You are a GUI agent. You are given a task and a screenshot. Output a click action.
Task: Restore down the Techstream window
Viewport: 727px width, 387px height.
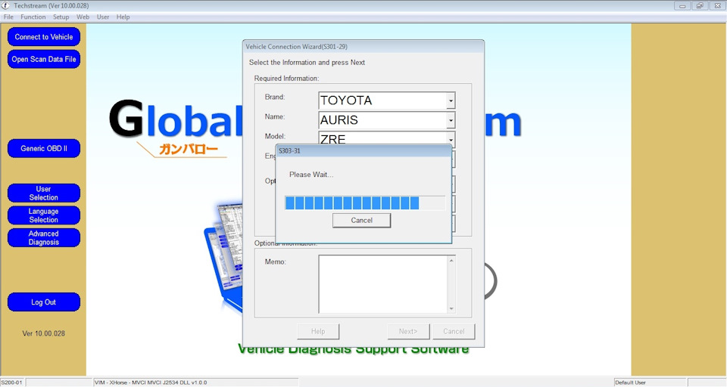tap(699, 6)
